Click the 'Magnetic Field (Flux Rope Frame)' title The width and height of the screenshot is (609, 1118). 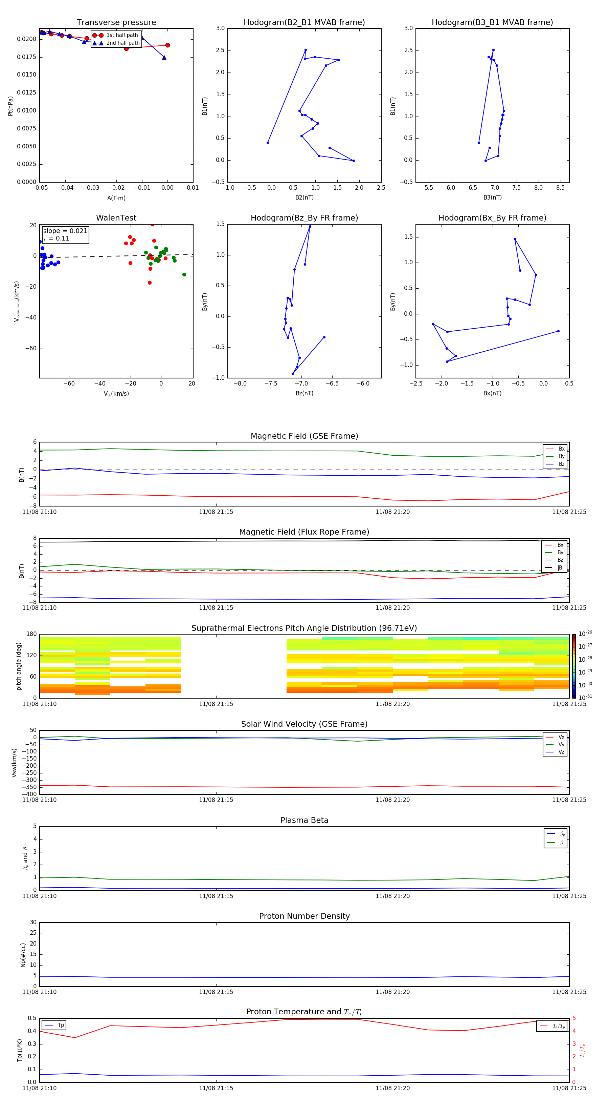[304, 532]
